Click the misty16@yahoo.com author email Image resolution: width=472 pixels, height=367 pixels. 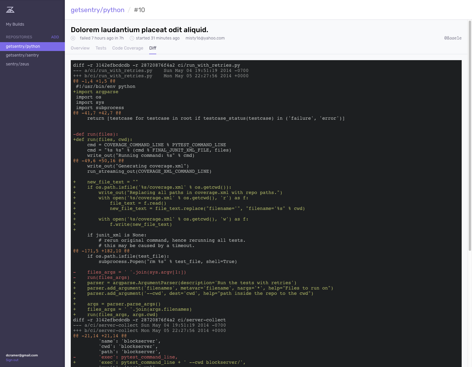pos(205,38)
